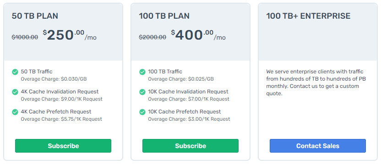Click the $250.00/mo price

pyautogui.click(x=70, y=35)
